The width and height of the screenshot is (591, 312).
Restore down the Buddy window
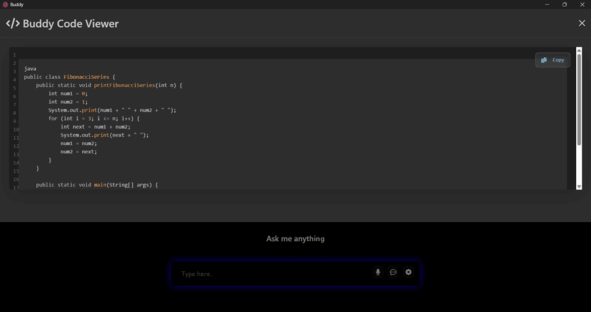coord(565,4)
